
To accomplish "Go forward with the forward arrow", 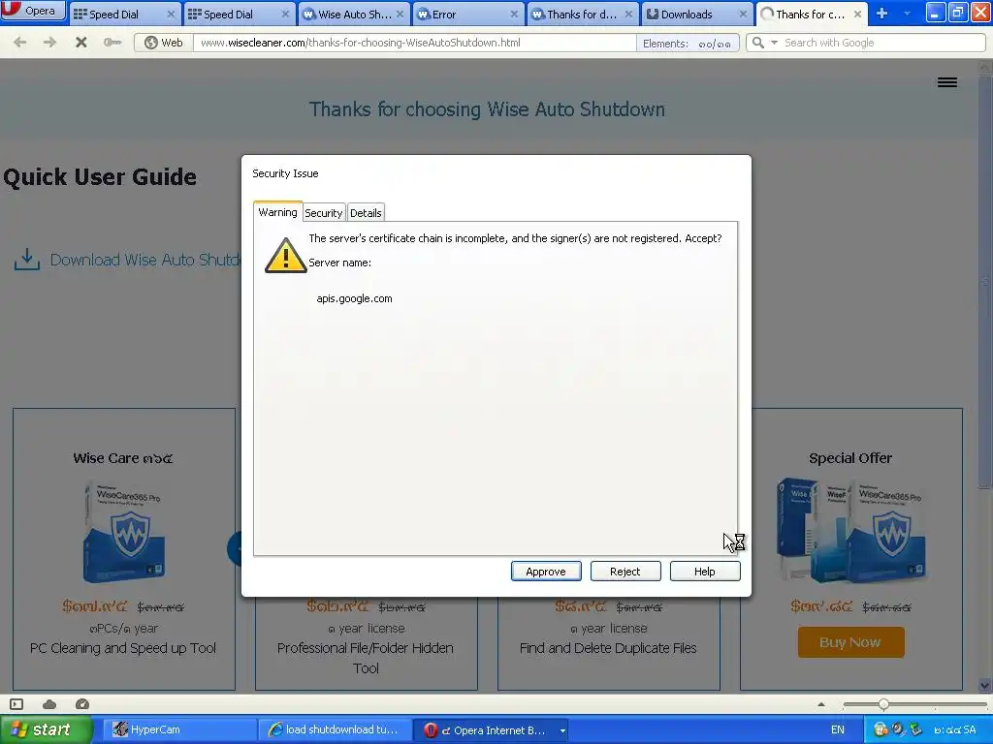I will (49, 43).
